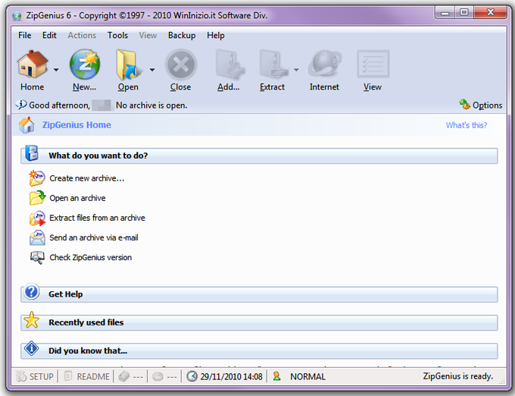Click the Open folder toolbar icon
The width and height of the screenshot is (515, 396).
coord(130,64)
